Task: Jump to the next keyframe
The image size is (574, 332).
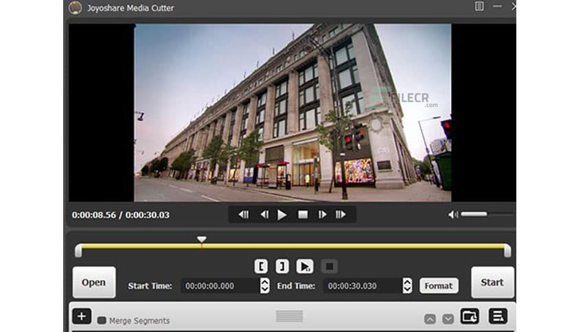Action: tap(341, 215)
